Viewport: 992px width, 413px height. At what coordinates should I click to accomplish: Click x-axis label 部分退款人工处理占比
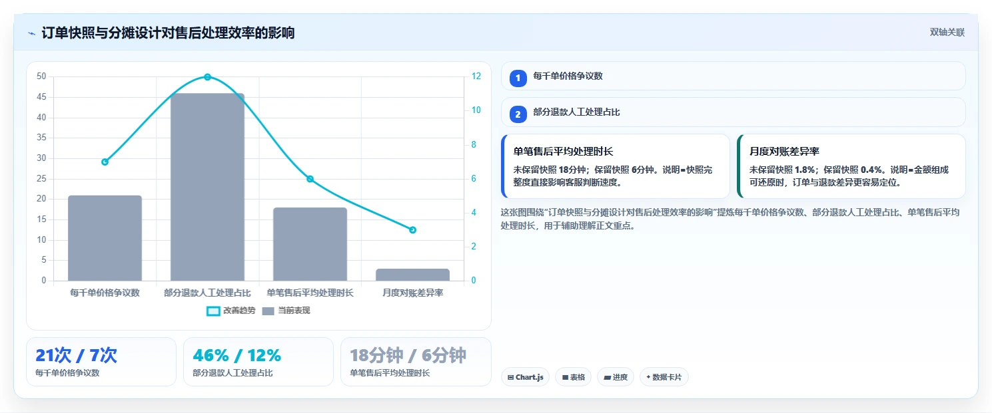point(207,293)
